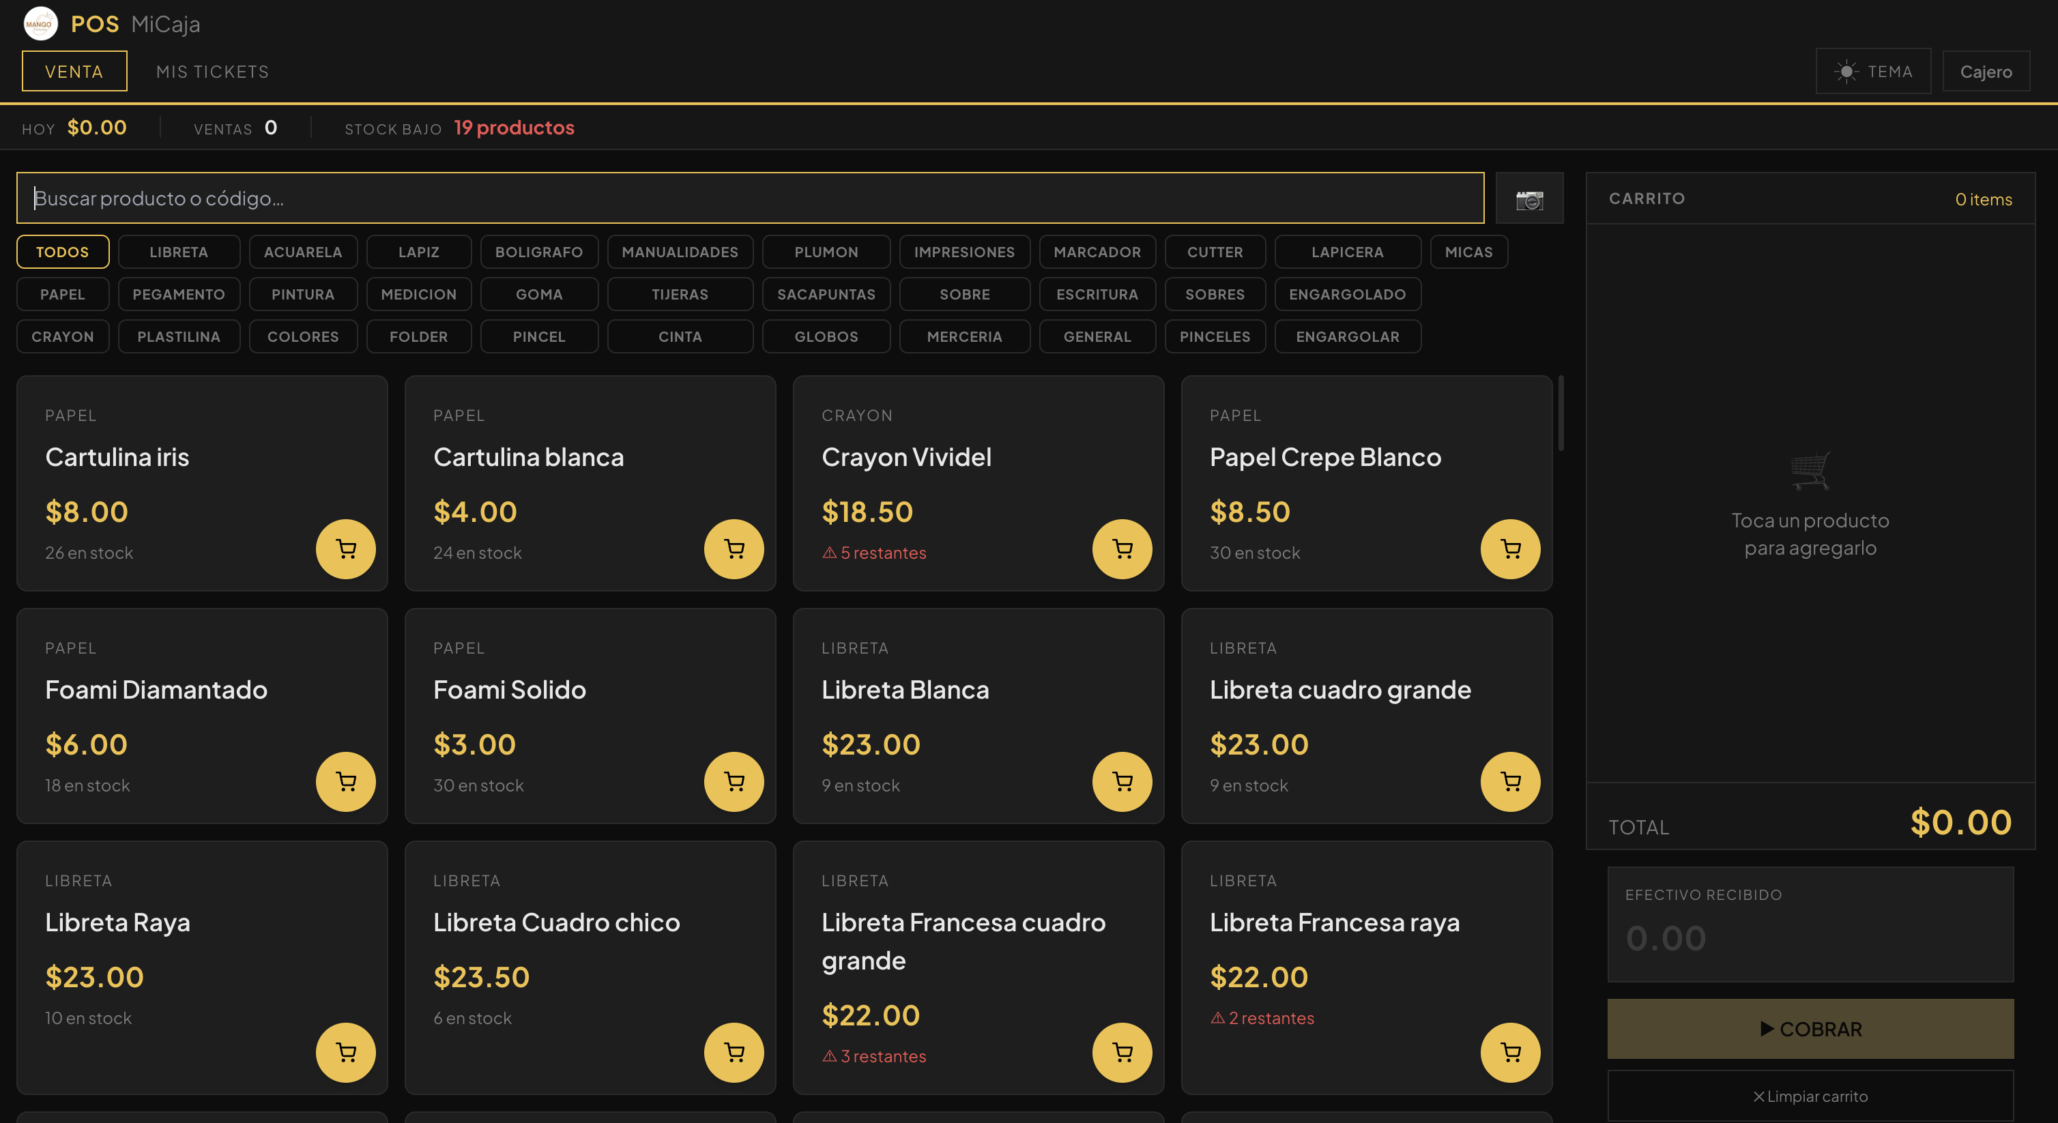The height and width of the screenshot is (1123, 2058).
Task: Filter by MANUALIDADES category
Action: (680, 252)
